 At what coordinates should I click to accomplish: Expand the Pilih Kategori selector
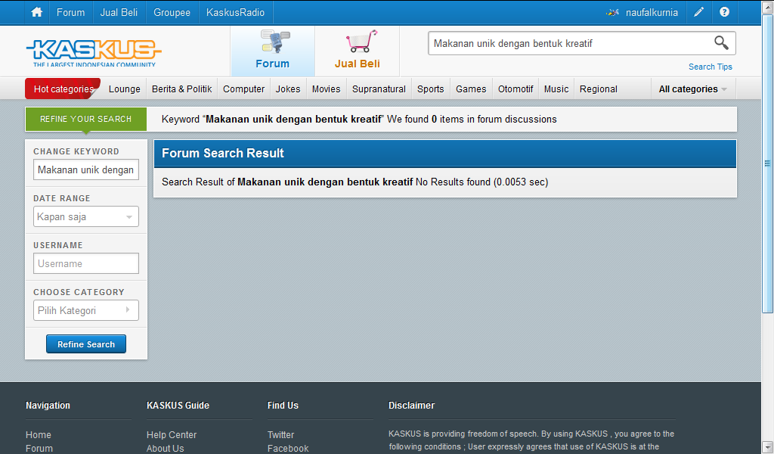point(86,311)
